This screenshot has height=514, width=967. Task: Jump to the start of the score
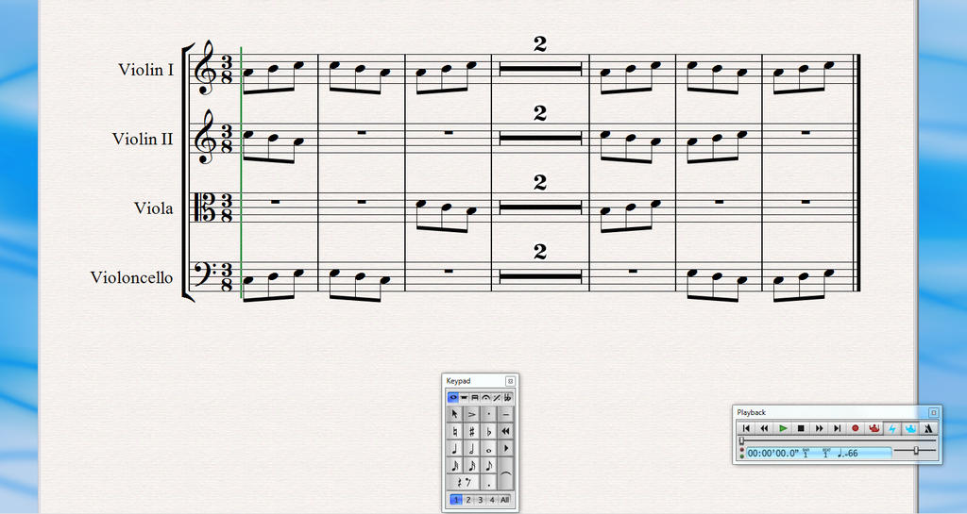[x=746, y=428]
